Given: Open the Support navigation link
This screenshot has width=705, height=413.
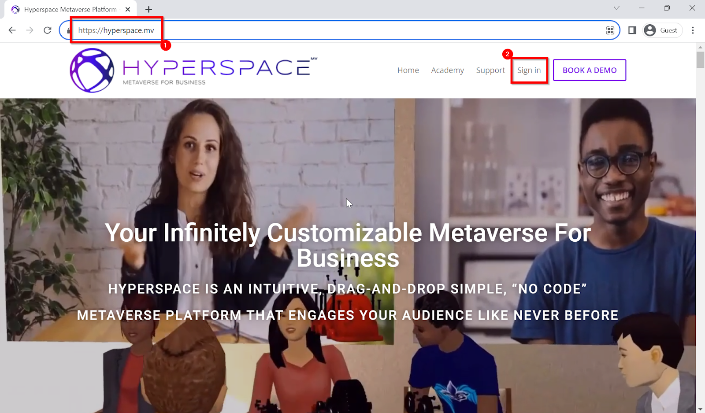Looking at the screenshot, I should click(x=490, y=70).
